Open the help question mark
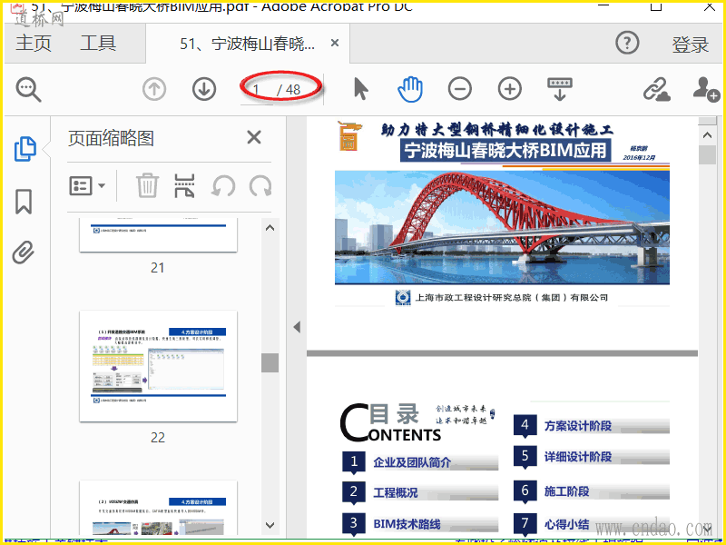 click(627, 43)
